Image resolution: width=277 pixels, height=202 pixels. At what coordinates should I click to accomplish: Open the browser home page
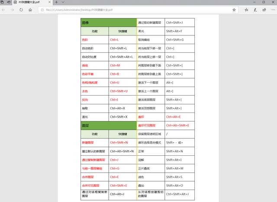click(x=30, y=10)
